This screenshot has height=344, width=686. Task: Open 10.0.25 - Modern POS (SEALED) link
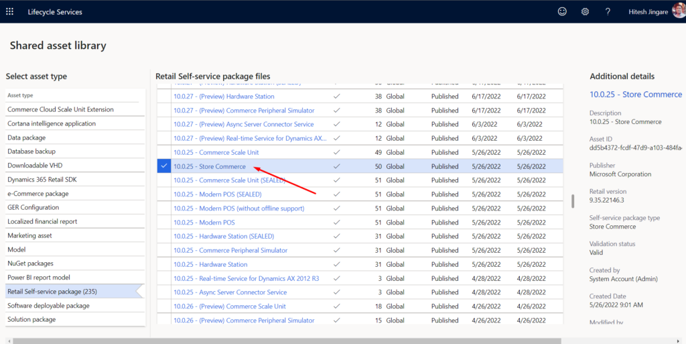click(x=218, y=194)
